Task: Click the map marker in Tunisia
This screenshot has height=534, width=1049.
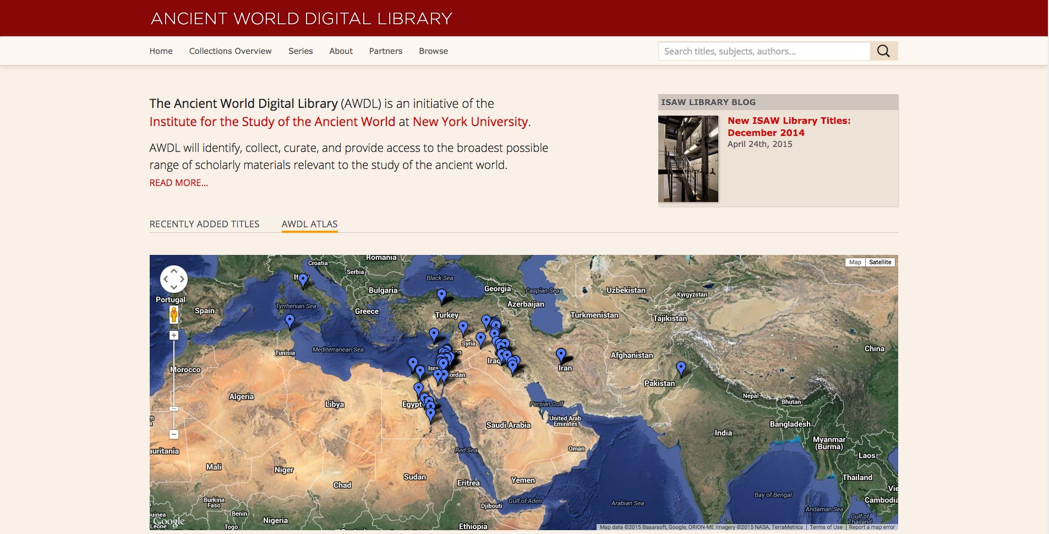Action: point(289,320)
